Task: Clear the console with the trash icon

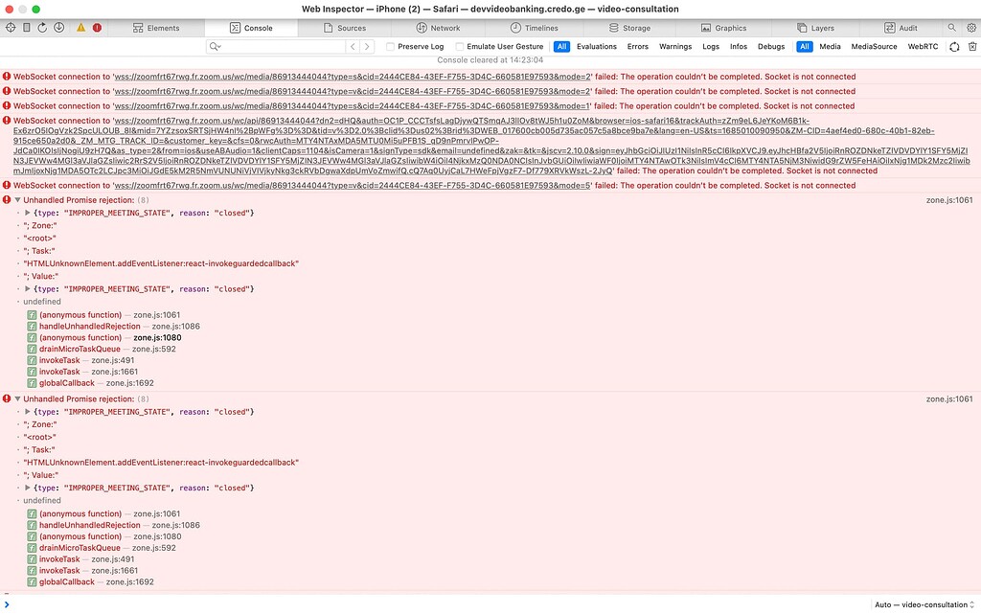Action: (x=971, y=45)
